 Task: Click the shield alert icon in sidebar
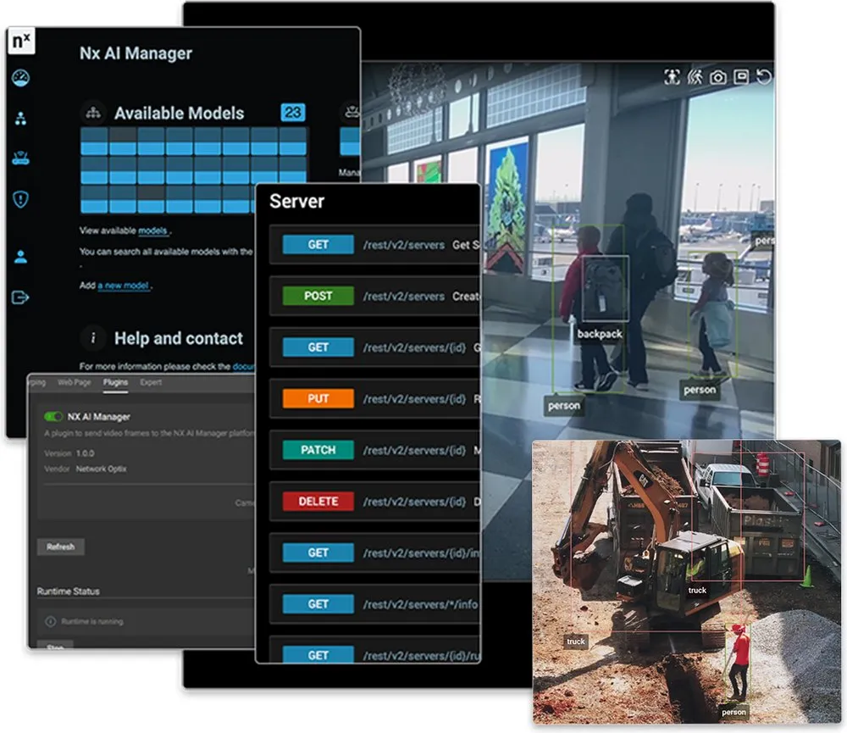pos(20,199)
